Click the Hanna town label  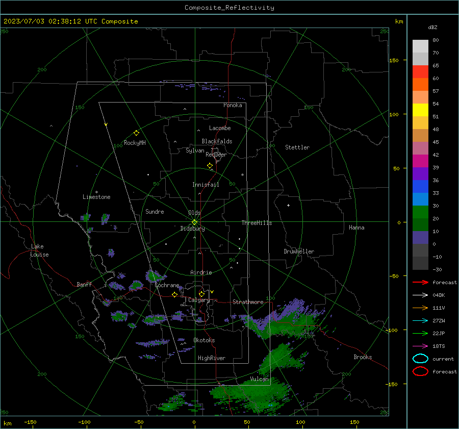click(356, 228)
